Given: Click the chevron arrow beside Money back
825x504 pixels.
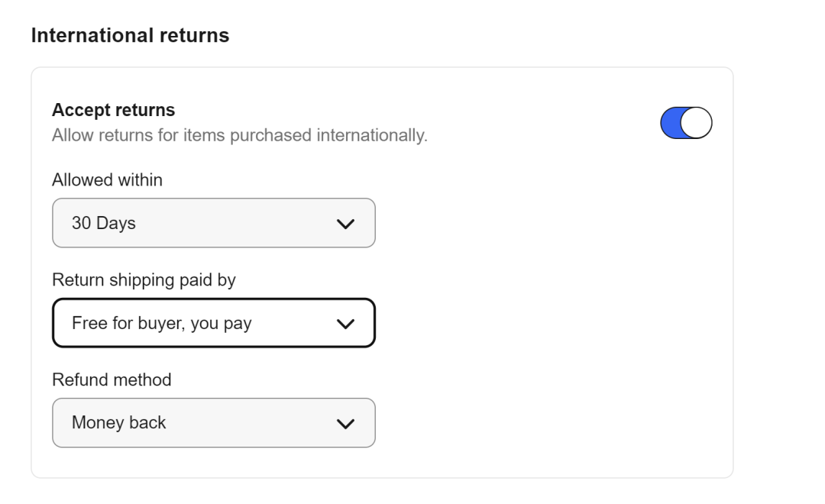Looking at the screenshot, I should coord(346,423).
